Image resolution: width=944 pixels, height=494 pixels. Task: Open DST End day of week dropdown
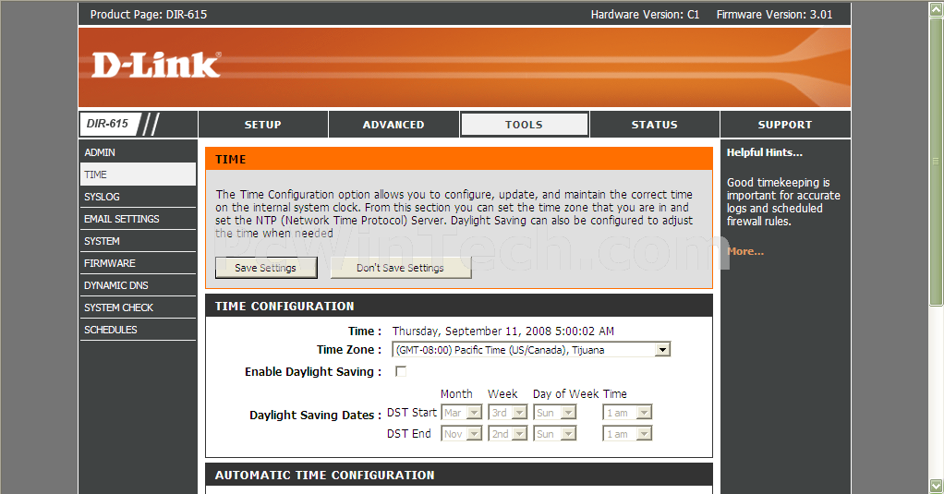pyautogui.click(x=554, y=434)
